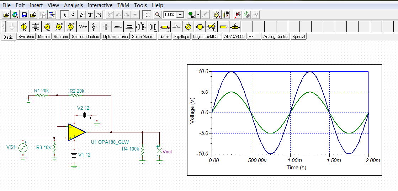Pick the Z impedance block icon
The width and height of the screenshot is (398, 191).
(x=235, y=27)
